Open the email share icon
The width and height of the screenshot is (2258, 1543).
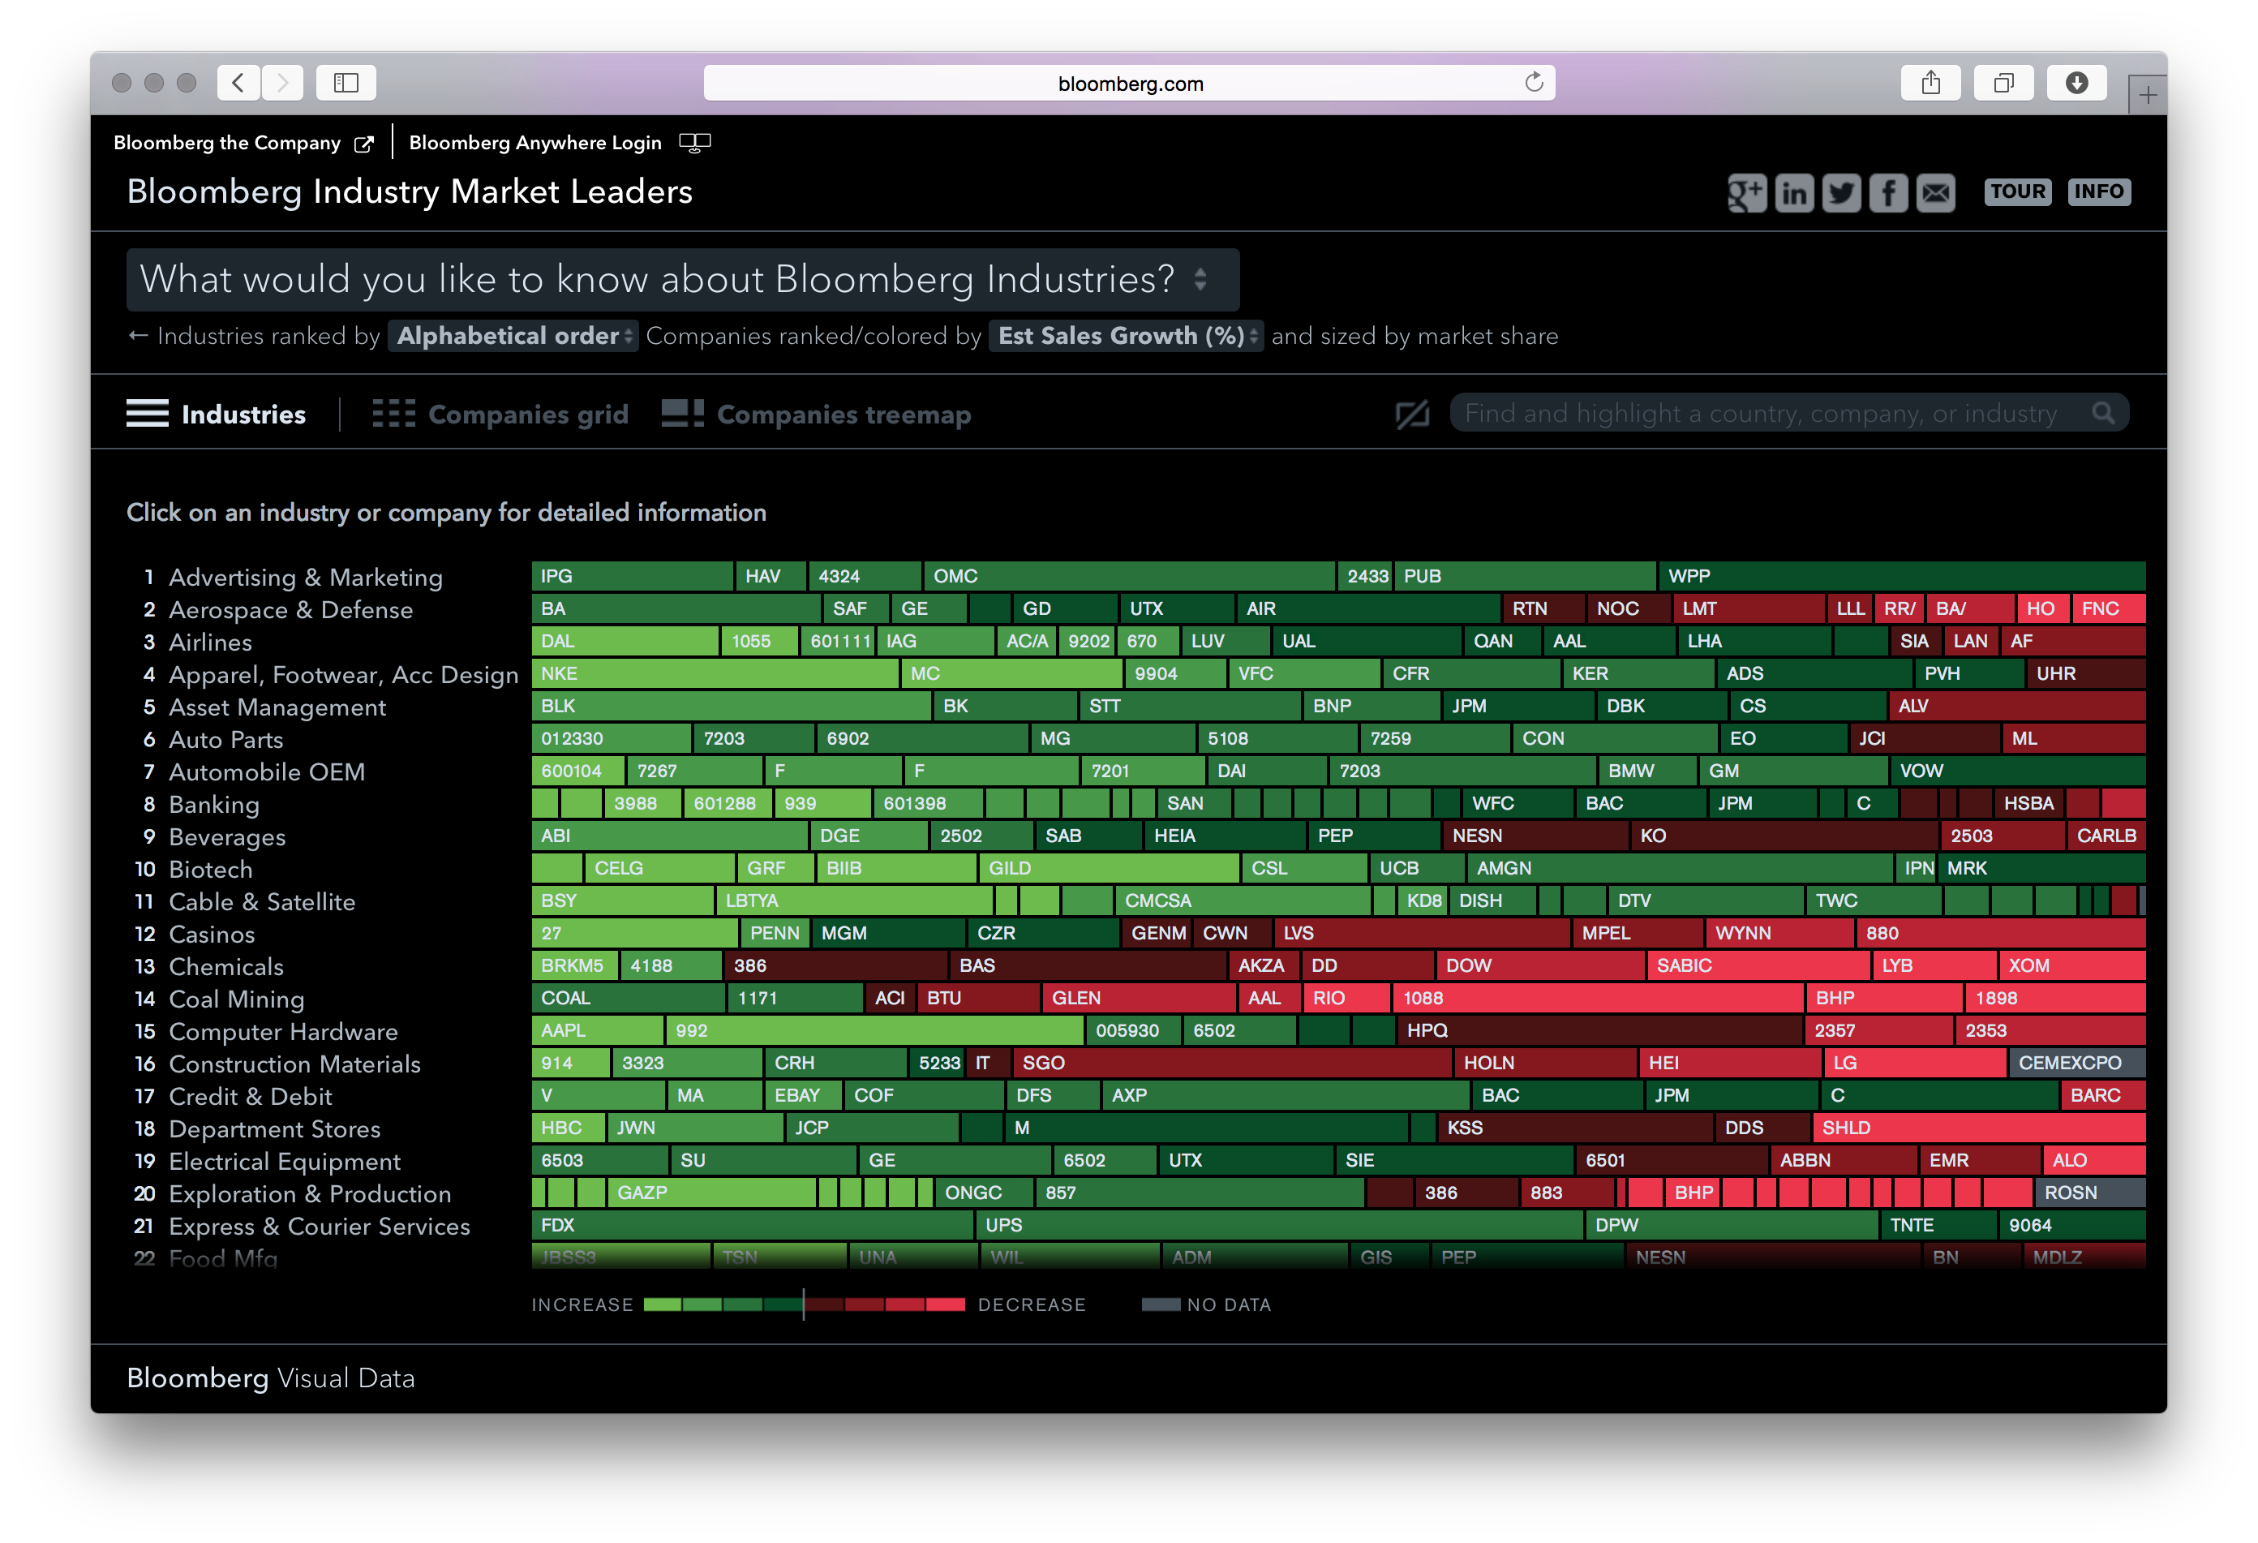pos(1934,192)
